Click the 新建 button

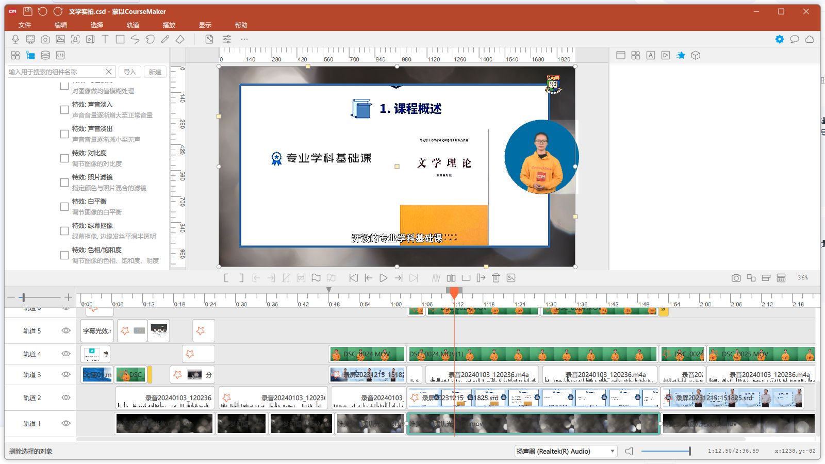coord(155,72)
